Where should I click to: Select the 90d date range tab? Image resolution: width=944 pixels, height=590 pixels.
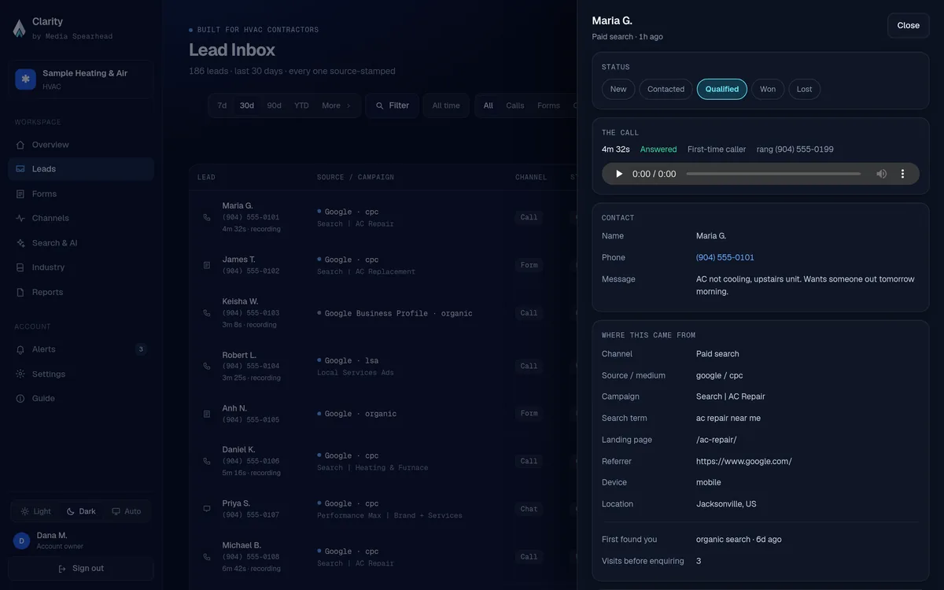274,105
